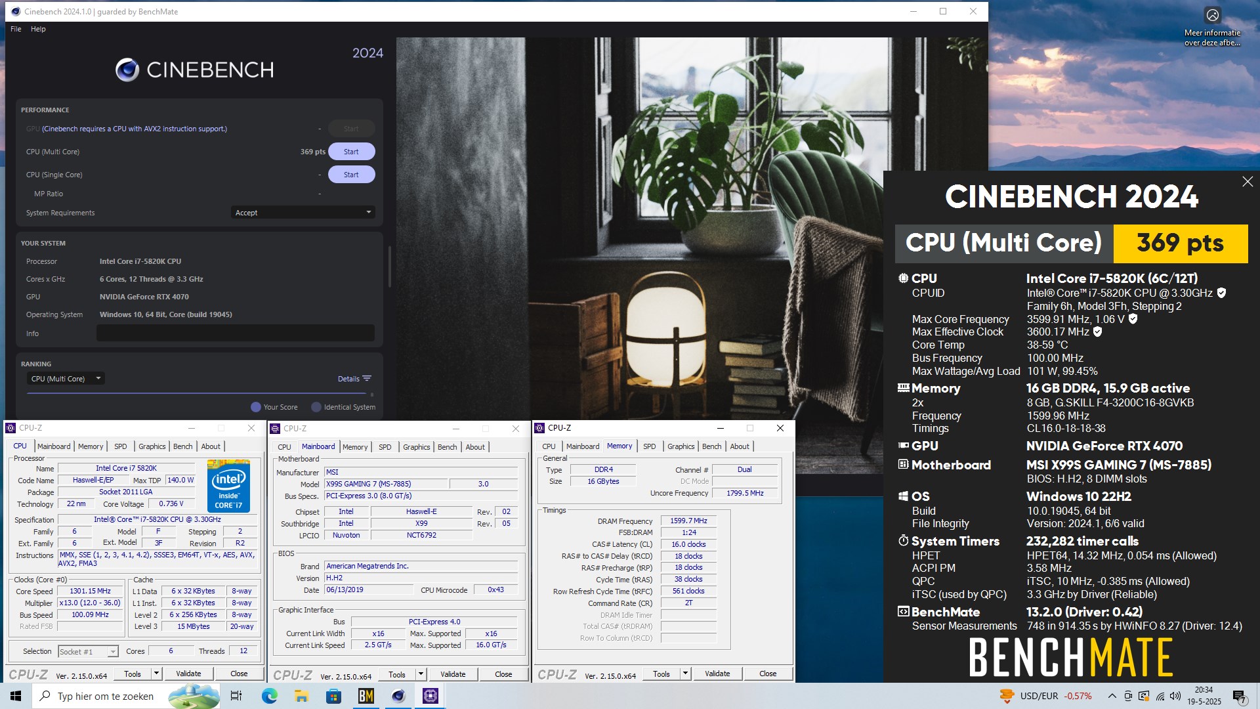The image size is (1260, 709).
Task: Open Task View from taskbar
Action: (x=236, y=696)
